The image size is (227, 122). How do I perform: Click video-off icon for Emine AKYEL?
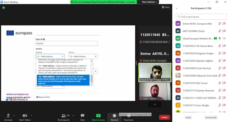click(224, 24)
